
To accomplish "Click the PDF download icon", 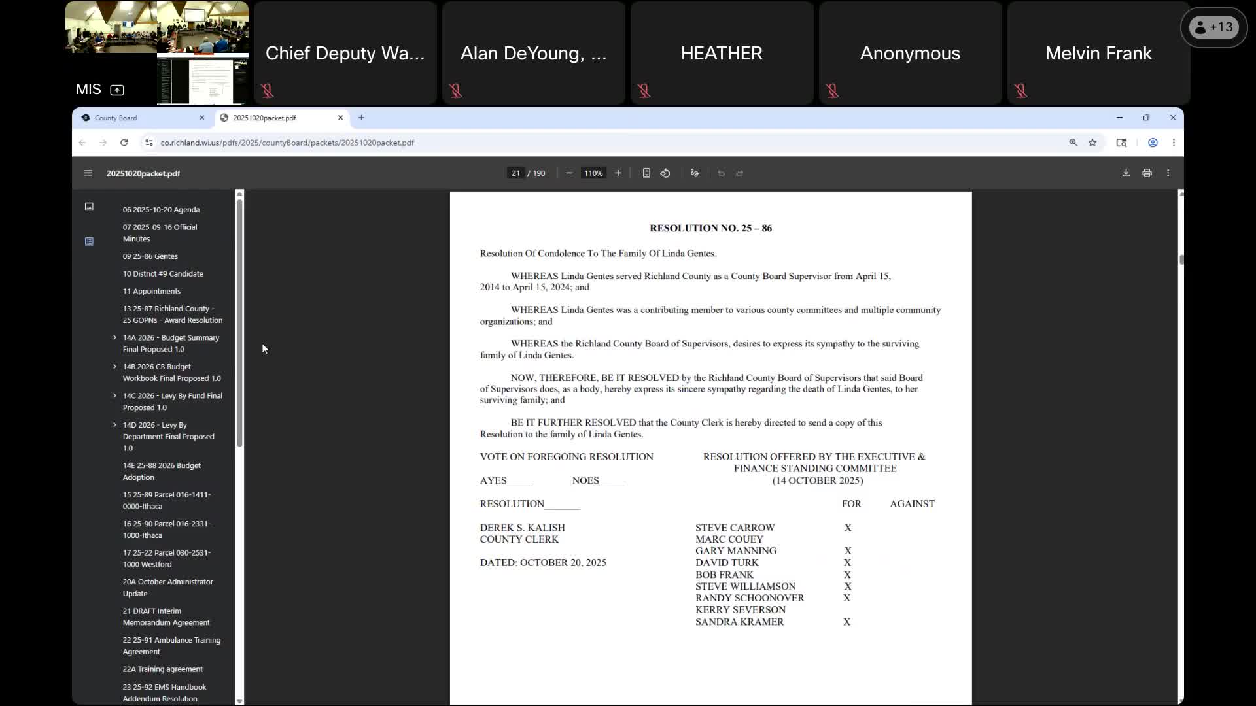I will (1126, 173).
